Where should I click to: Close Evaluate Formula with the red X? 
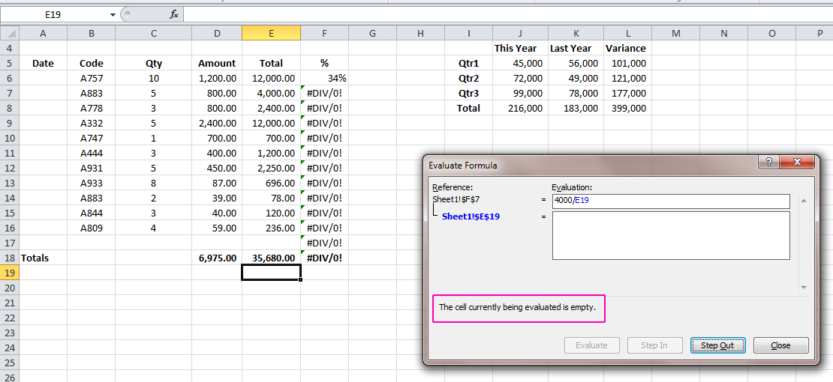796,162
